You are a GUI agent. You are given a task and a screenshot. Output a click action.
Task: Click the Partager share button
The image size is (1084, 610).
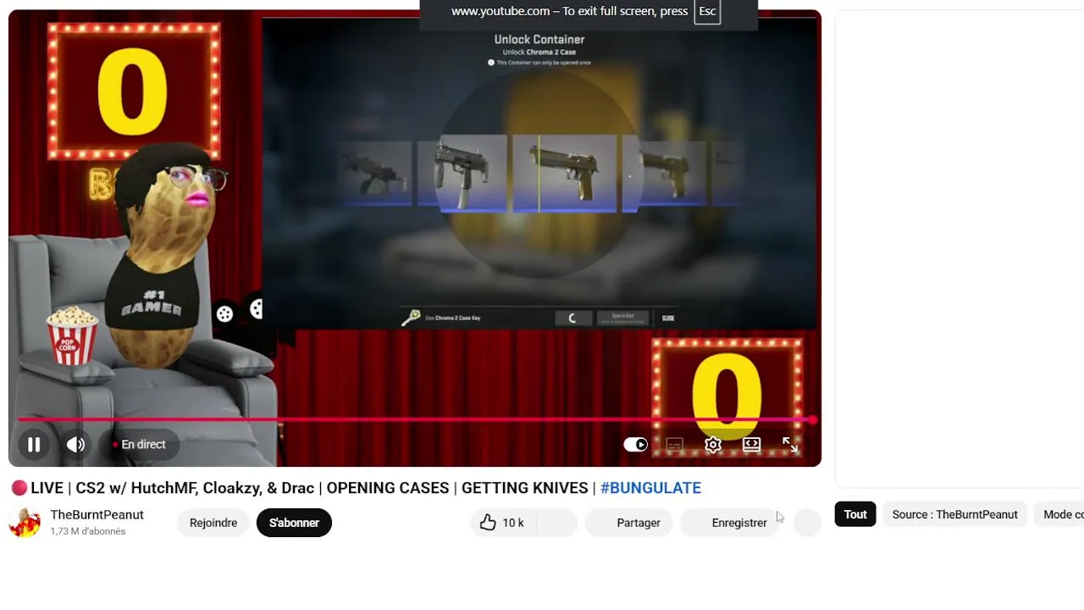coord(628,523)
